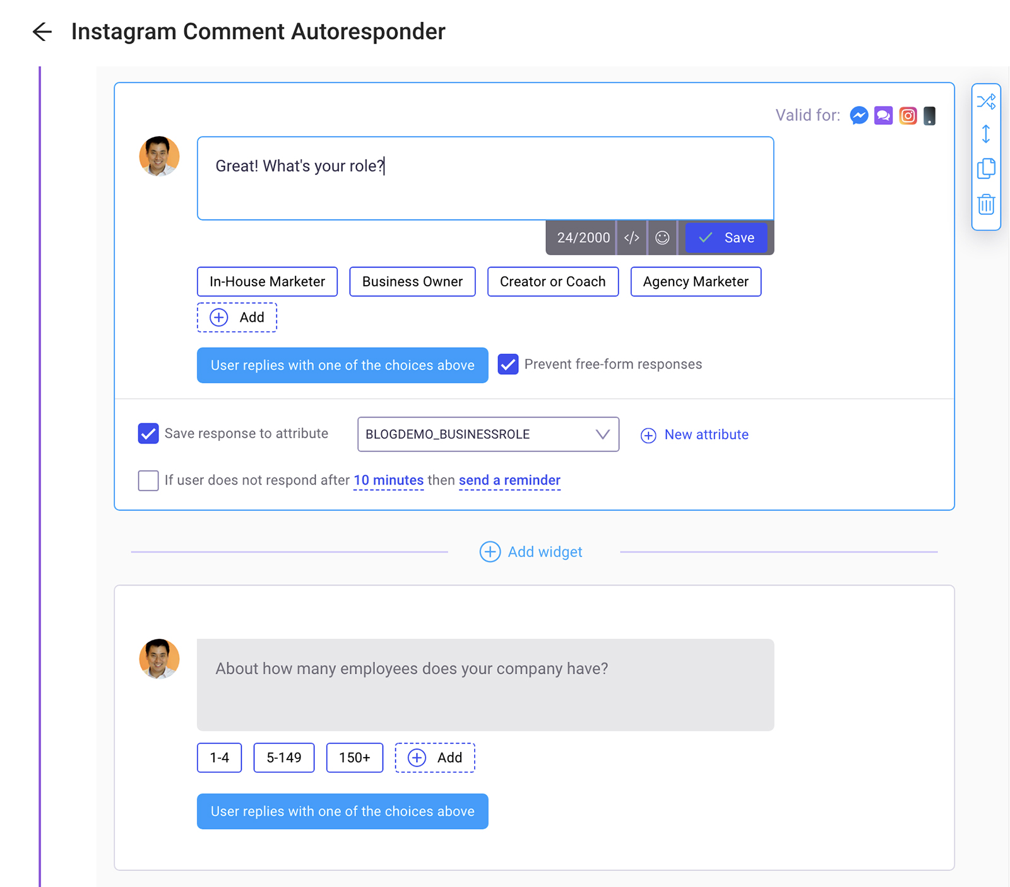Change the 10 minutes delay option
This screenshot has width=1010, height=887.
tap(388, 481)
